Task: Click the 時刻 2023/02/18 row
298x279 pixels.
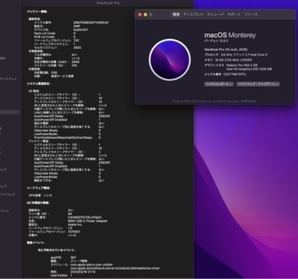Action: [73, 272]
